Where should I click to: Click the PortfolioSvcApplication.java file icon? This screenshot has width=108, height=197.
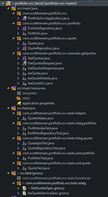pos(24,18)
